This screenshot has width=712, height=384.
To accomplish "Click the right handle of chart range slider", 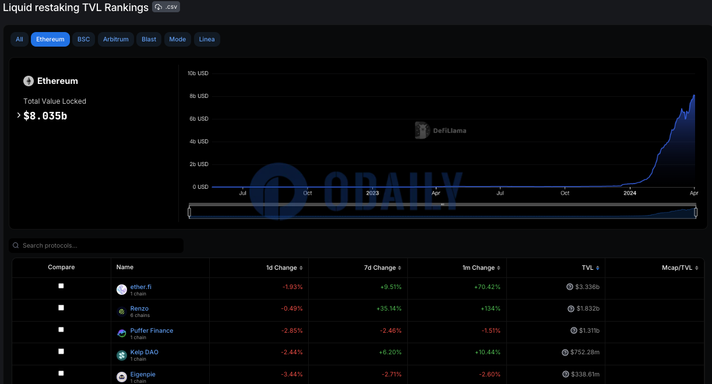I will pyautogui.click(x=696, y=213).
